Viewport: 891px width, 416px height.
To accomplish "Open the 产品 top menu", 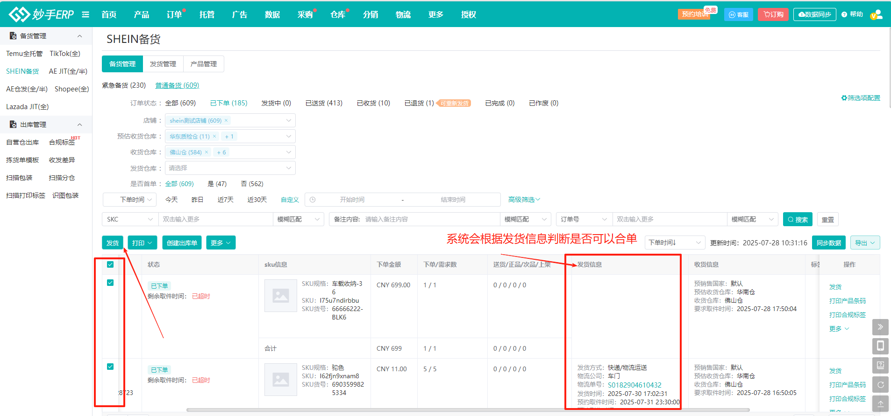I will 142,14.
